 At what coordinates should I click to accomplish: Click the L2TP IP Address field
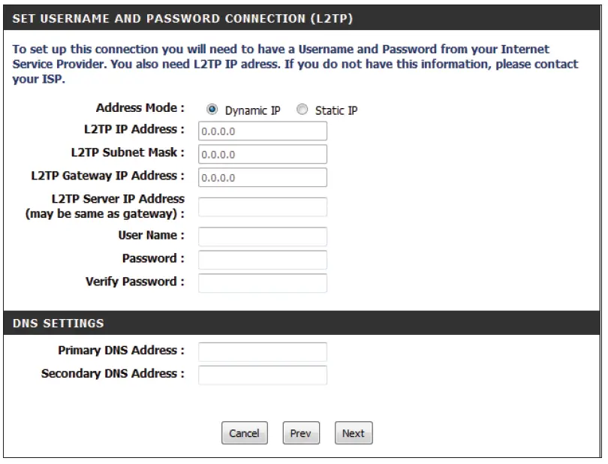tap(263, 131)
